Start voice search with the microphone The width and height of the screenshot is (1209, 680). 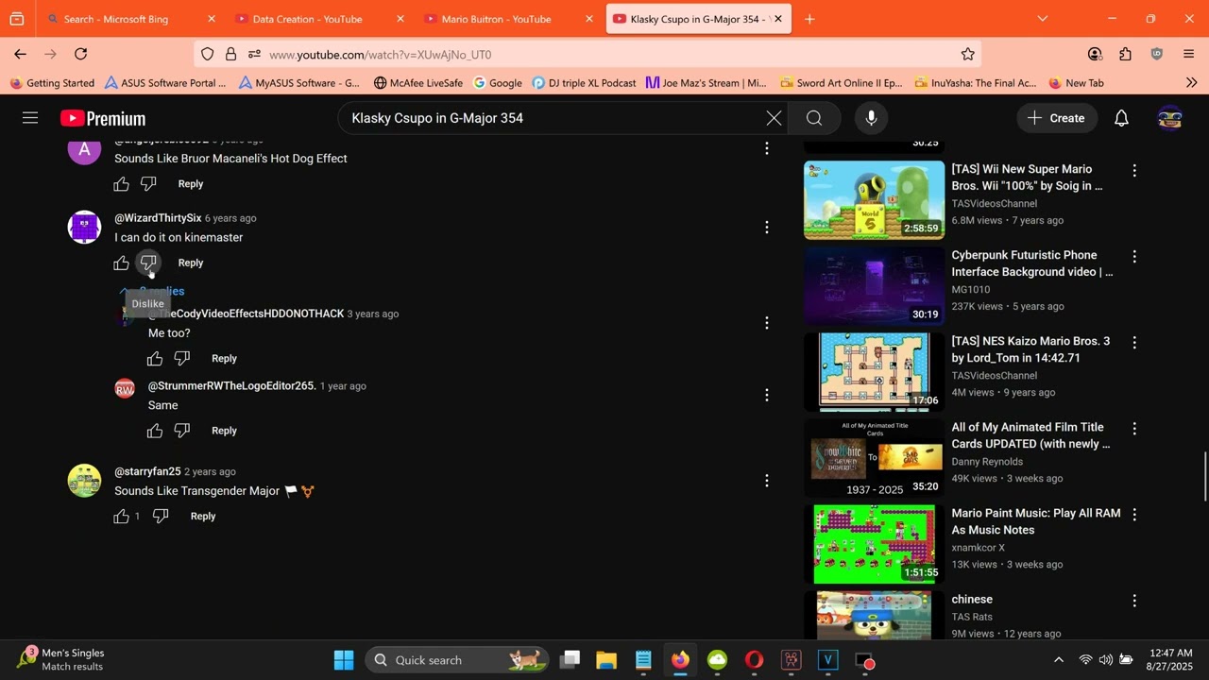pos(871,118)
